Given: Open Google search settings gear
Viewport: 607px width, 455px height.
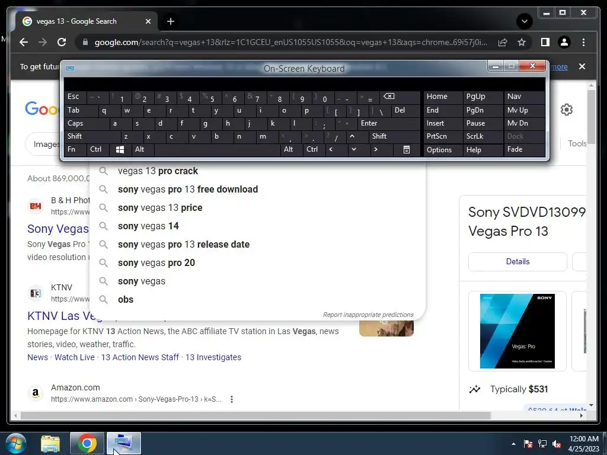Looking at the screenshot, I should 566,110.
